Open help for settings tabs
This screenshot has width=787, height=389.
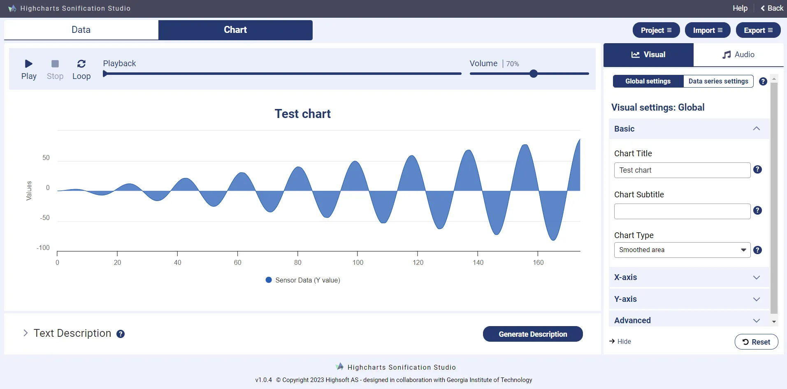pyautogui.click(x=763, y=81)
